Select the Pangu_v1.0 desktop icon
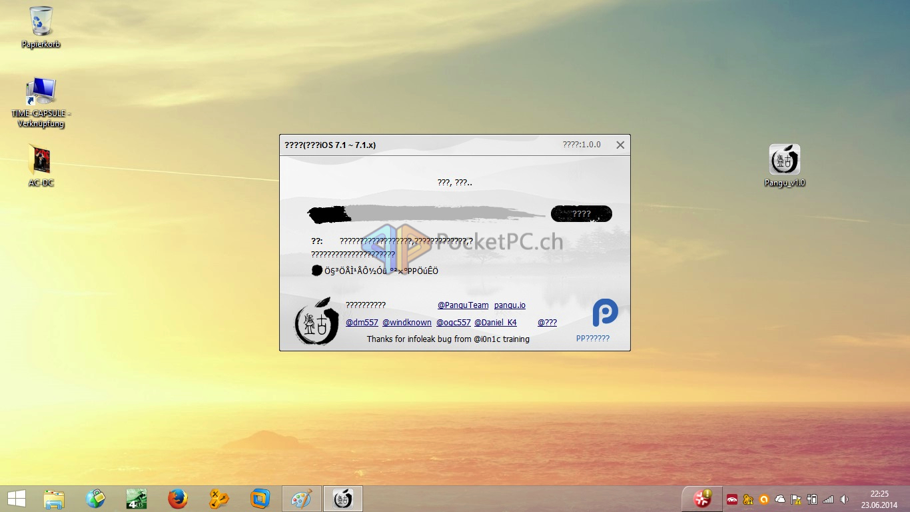The width and height of the screenshot is (910, 512). 785,166
